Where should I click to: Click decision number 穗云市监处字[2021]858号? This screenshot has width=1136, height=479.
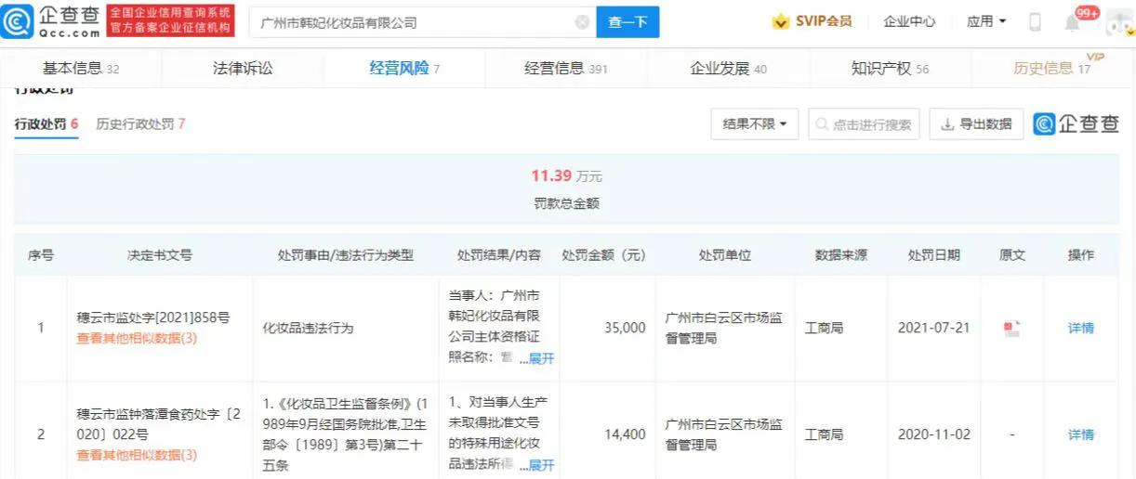tap(152, 317)
